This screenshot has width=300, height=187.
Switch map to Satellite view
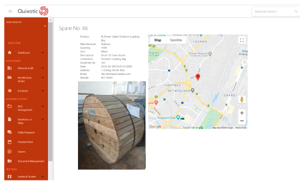pos(176,40)
